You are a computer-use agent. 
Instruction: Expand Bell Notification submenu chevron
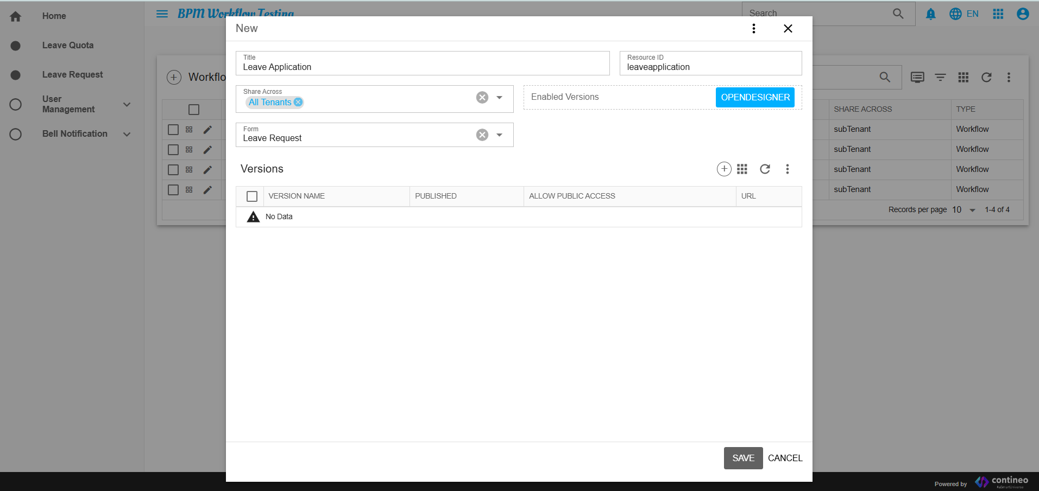(x=127, y=135)
